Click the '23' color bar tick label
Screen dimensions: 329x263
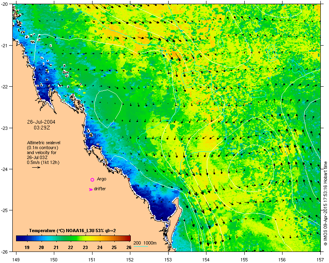click(x=85, y=247)
